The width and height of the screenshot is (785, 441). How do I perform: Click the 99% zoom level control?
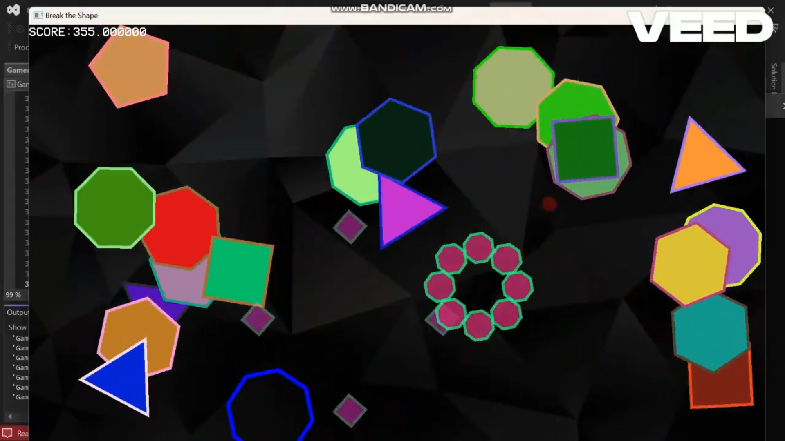pyautogui.click(x=12, y=294)
